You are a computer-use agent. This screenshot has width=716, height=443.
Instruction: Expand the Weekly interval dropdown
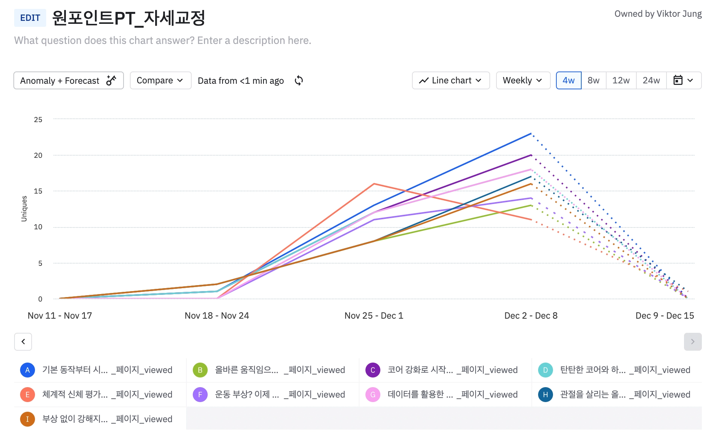pos(522,80)
